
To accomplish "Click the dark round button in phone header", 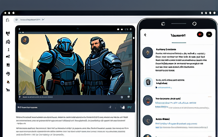I will [209, 35].
